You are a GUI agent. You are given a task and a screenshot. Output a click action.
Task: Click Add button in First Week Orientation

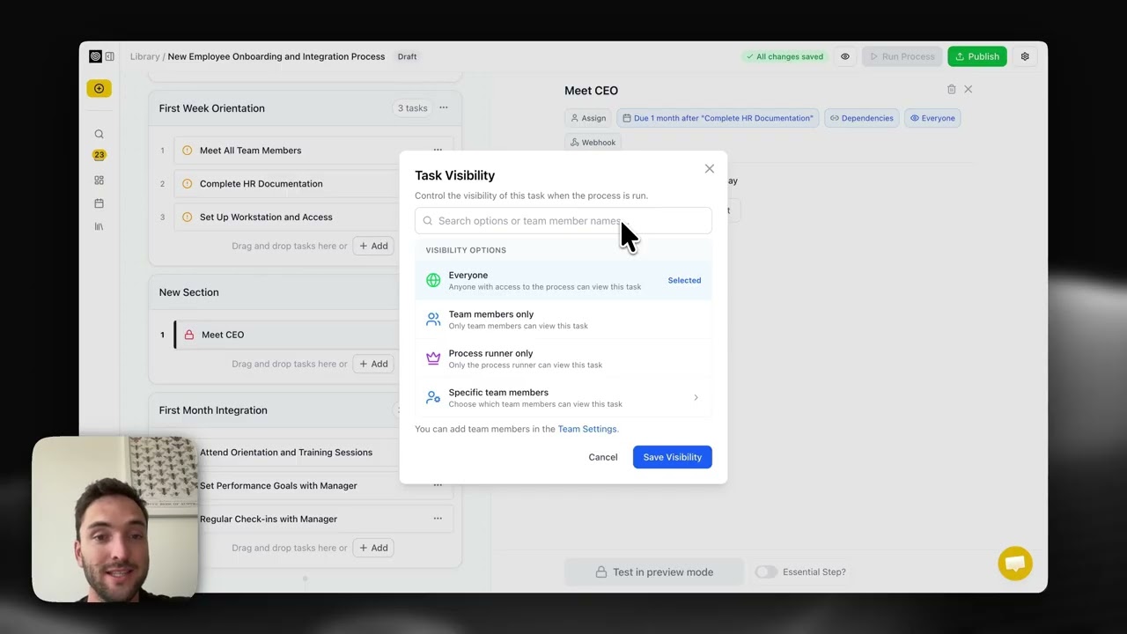point(373,246)
